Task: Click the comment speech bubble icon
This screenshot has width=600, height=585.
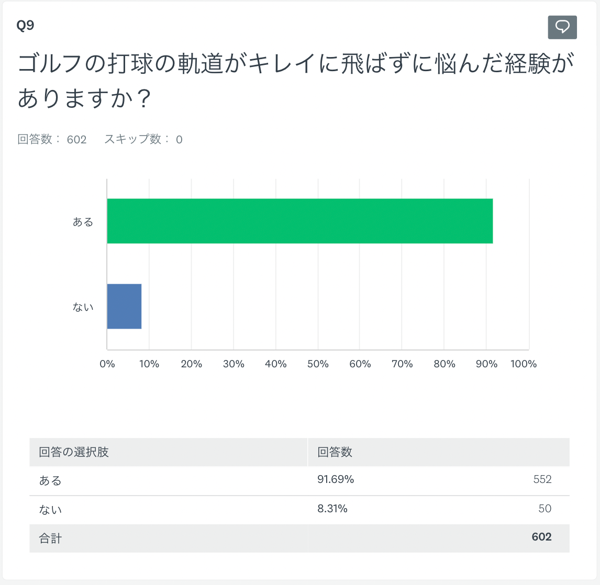Action: 562,27
